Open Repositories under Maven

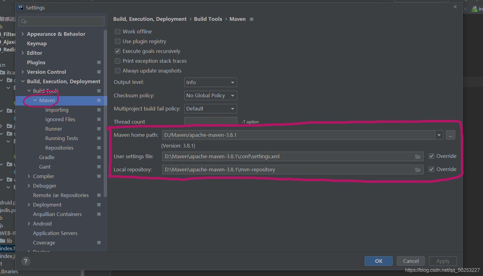click(x=59, y=148)
